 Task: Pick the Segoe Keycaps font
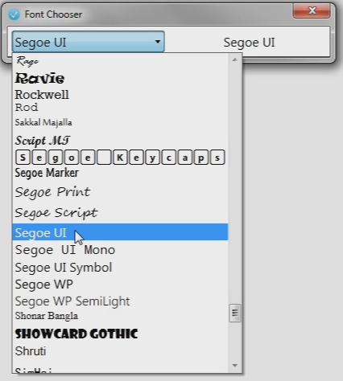pos(120,158)
